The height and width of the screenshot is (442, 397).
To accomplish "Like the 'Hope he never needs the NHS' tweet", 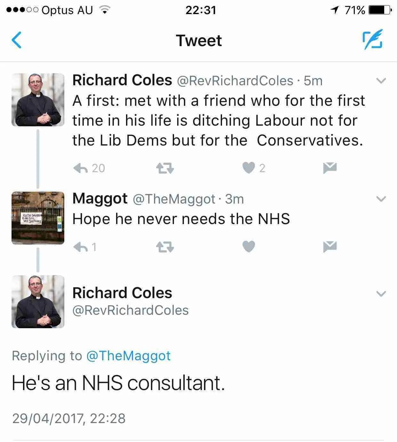I will (249, 247).
